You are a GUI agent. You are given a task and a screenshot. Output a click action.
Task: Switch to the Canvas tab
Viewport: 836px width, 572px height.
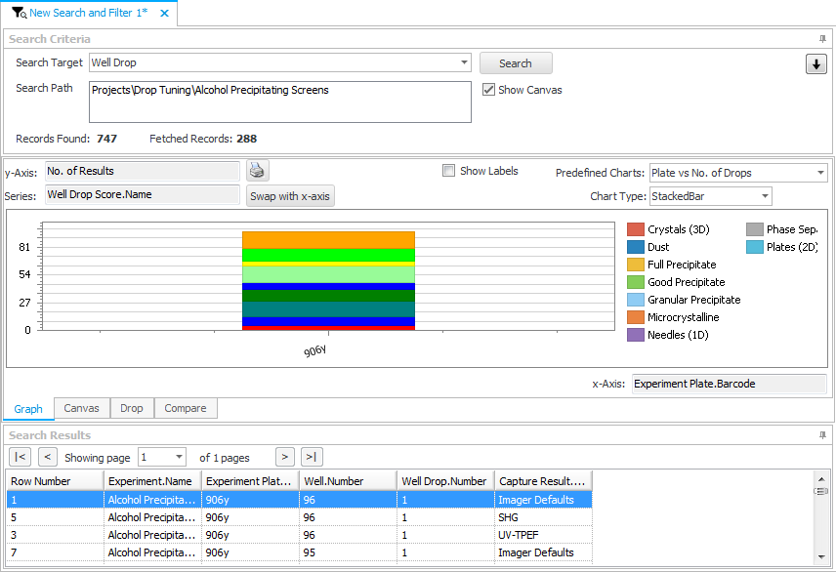click(82, 408)
